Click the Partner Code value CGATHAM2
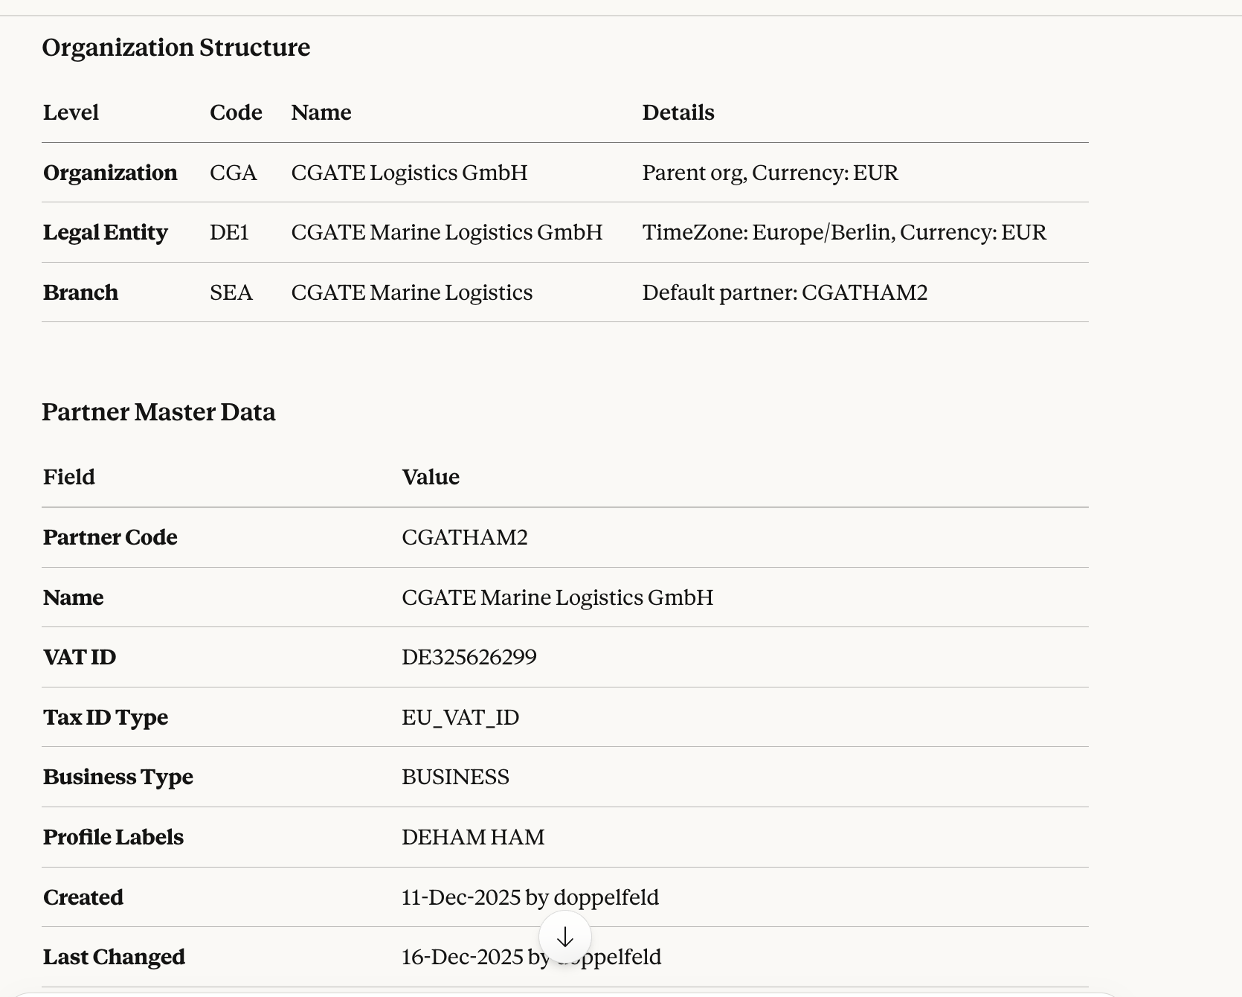This screenshot has width=1242, height=997. pos(465,537)
